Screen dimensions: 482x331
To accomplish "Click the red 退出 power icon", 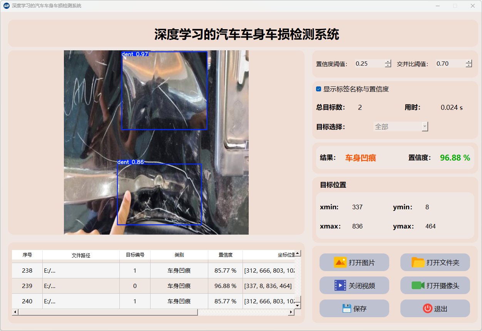I will (x=427, y=308).
